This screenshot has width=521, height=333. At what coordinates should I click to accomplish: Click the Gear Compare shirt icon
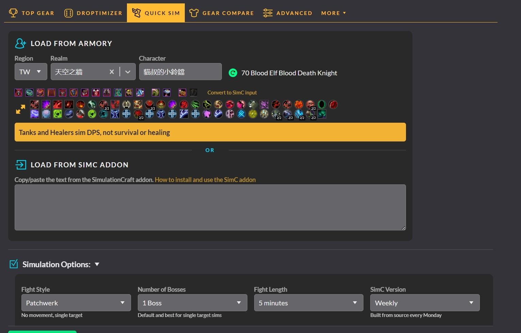pos(194,13)
